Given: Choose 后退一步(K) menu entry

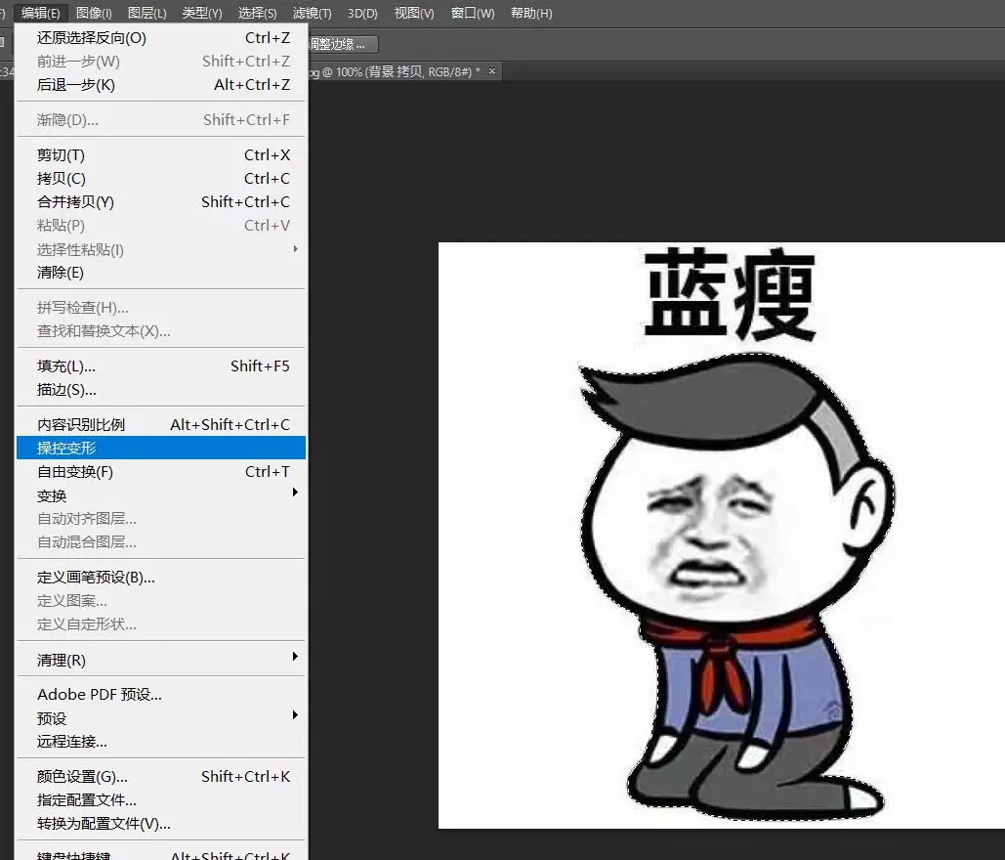Looking at the screenshot, I should (161, 85).
